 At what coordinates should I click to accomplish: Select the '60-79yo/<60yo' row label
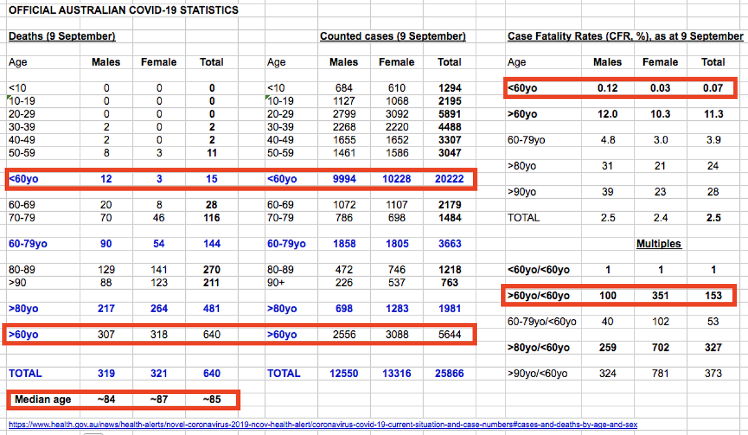542,322
